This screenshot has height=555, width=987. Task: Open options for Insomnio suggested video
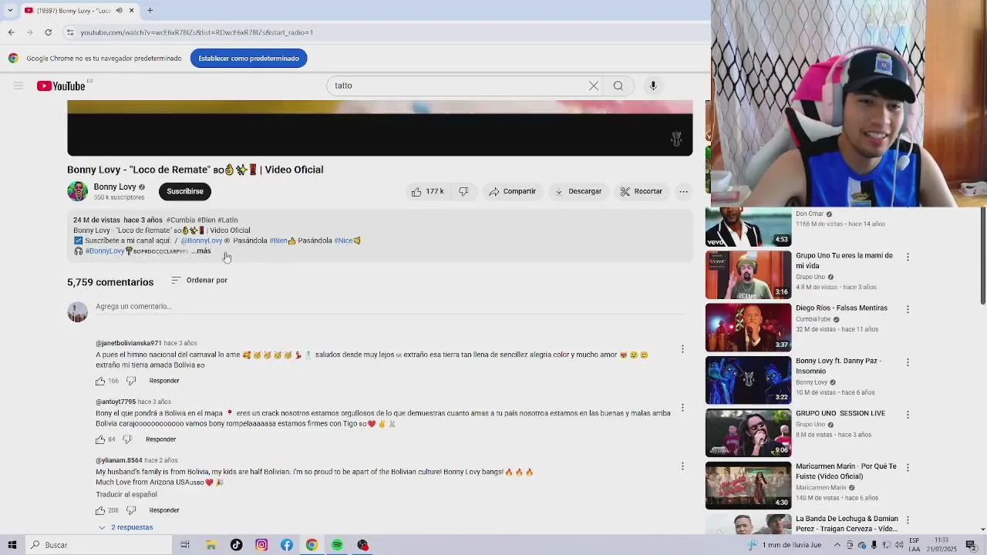coord(908,362)
